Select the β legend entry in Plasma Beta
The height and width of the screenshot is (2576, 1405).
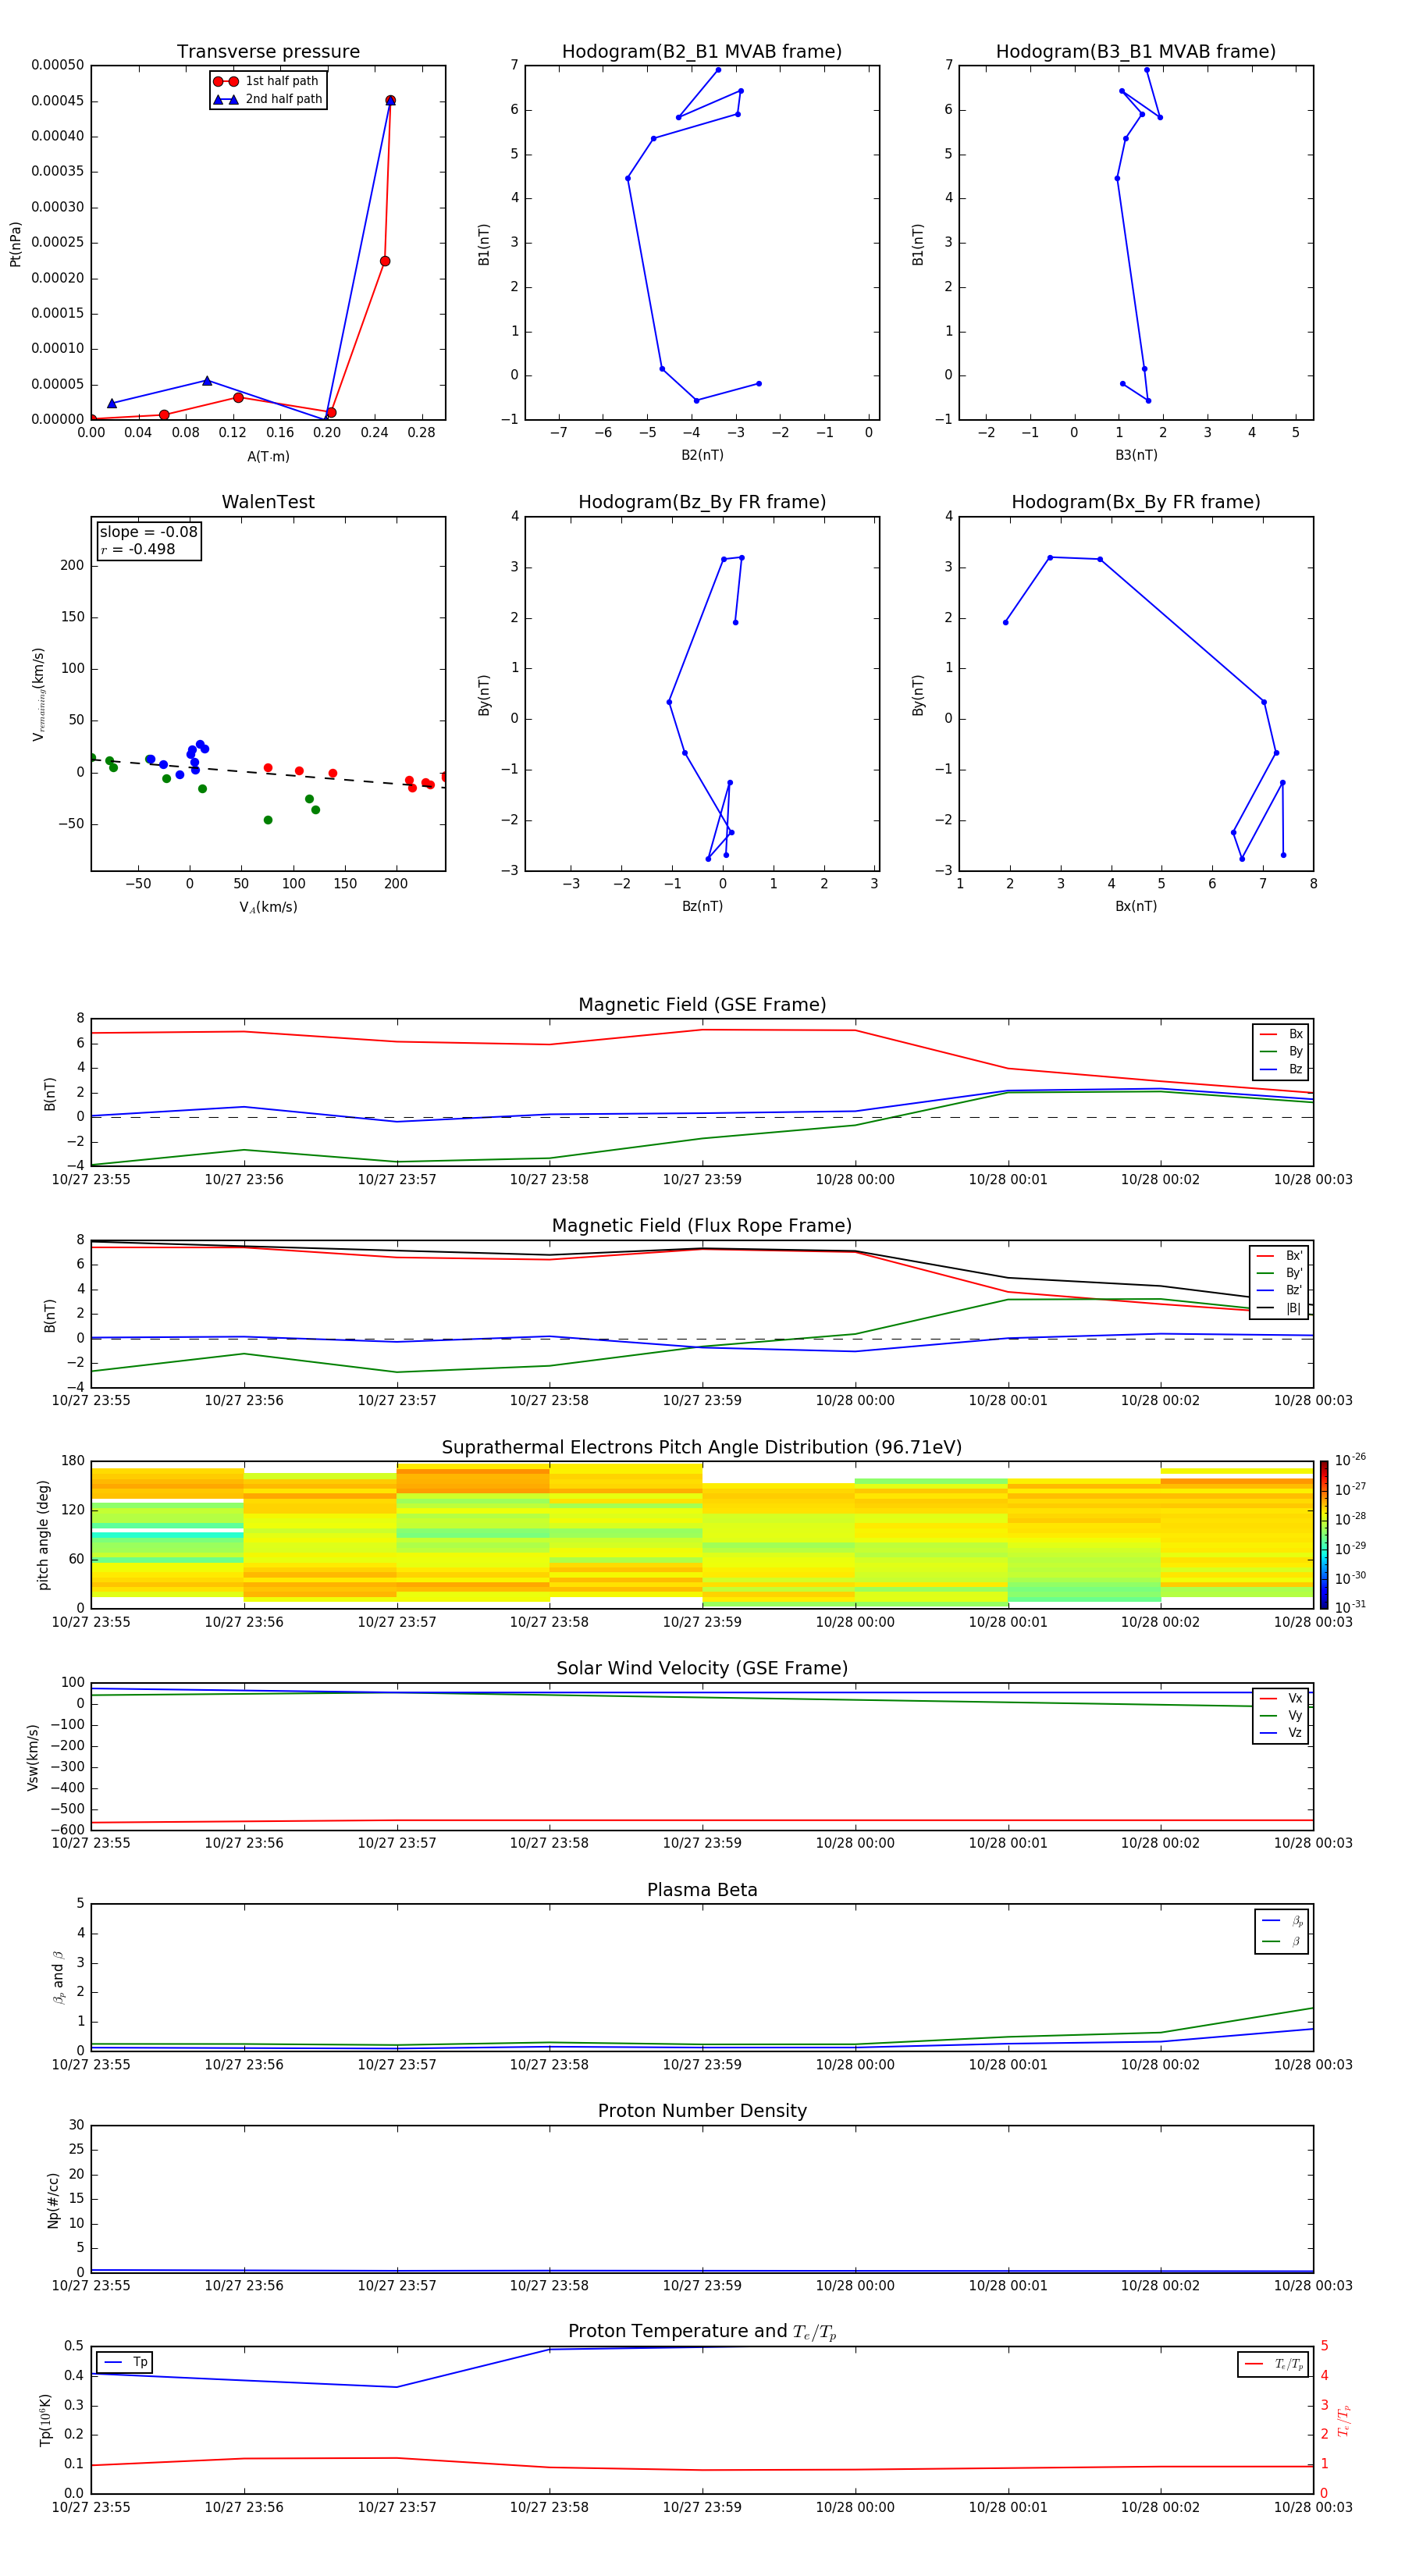pyautogui.click(x=1282, y=1941)
